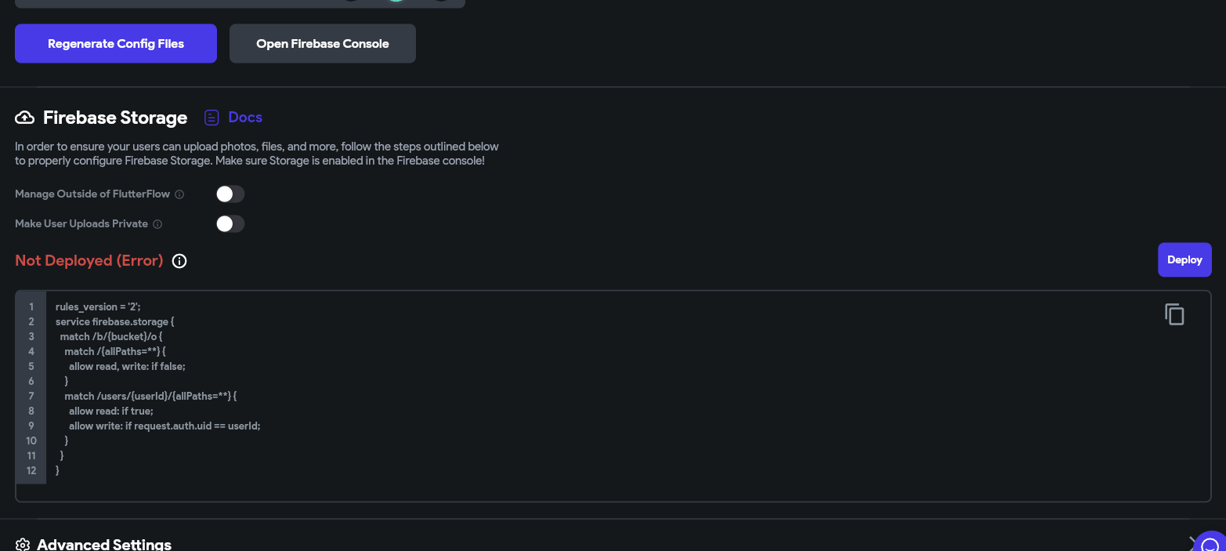Click the allow read, write: if false; line

point(127,366)
